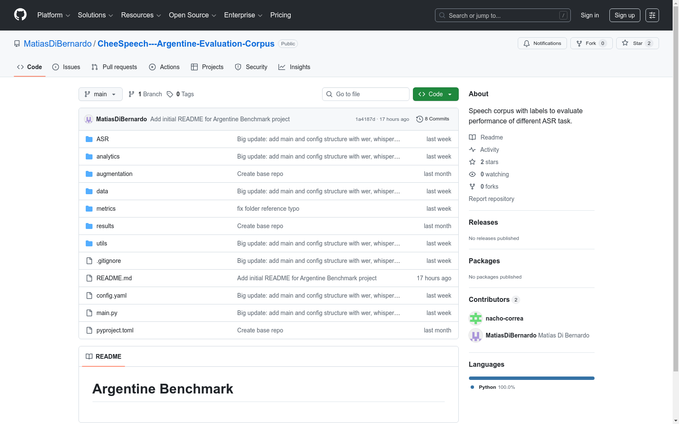This screenshot has height=424, width=679.
Task: Click the repository icon before owner name
Action: point(17,44)
